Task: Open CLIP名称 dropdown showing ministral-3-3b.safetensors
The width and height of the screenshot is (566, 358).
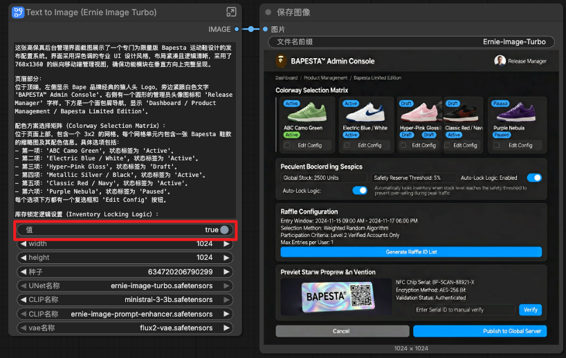Action: [x=125, y=299]
